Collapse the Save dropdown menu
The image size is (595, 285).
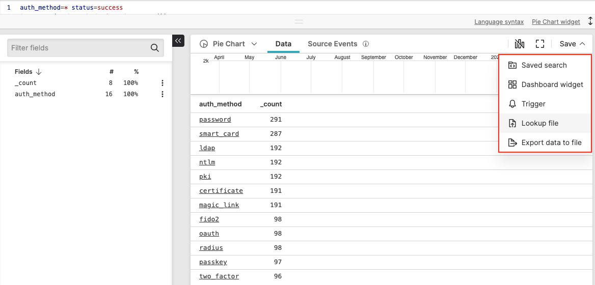point(572,44)
